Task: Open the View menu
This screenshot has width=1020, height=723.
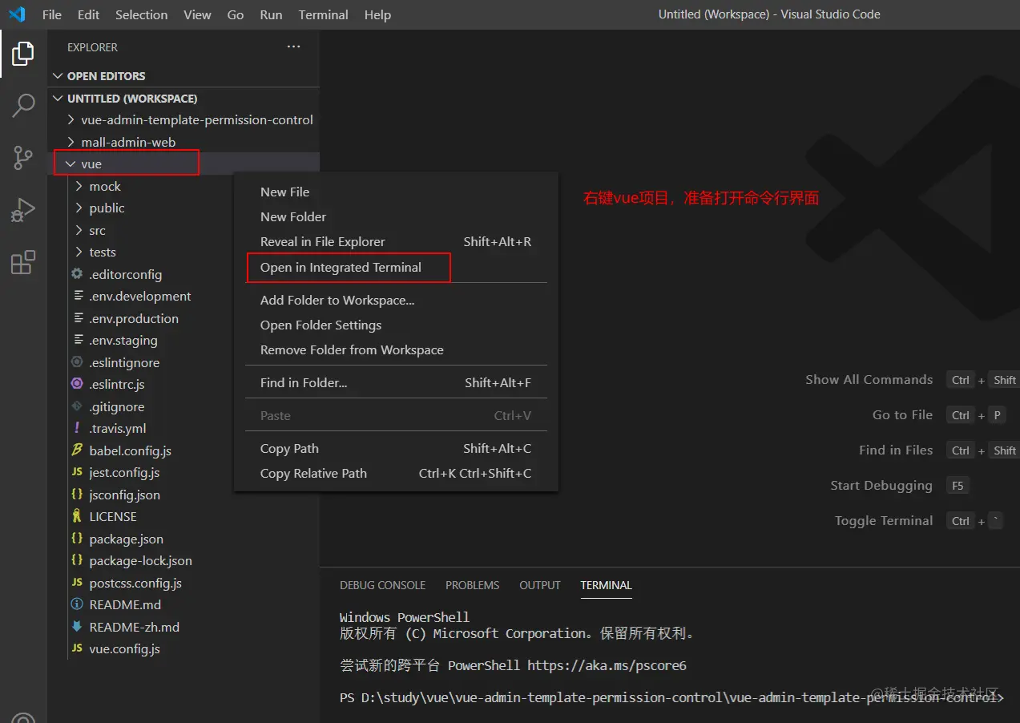Action: coord(197,14)
